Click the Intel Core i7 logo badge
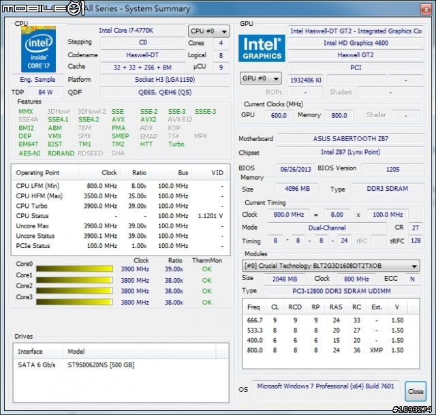 click(x=38, y=49)
